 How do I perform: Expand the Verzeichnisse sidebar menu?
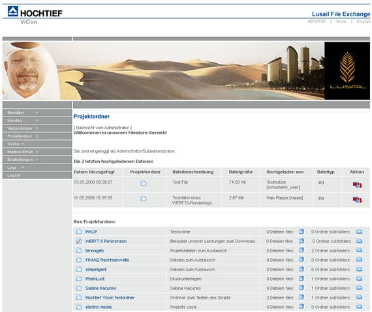click(x=37, y=128)
